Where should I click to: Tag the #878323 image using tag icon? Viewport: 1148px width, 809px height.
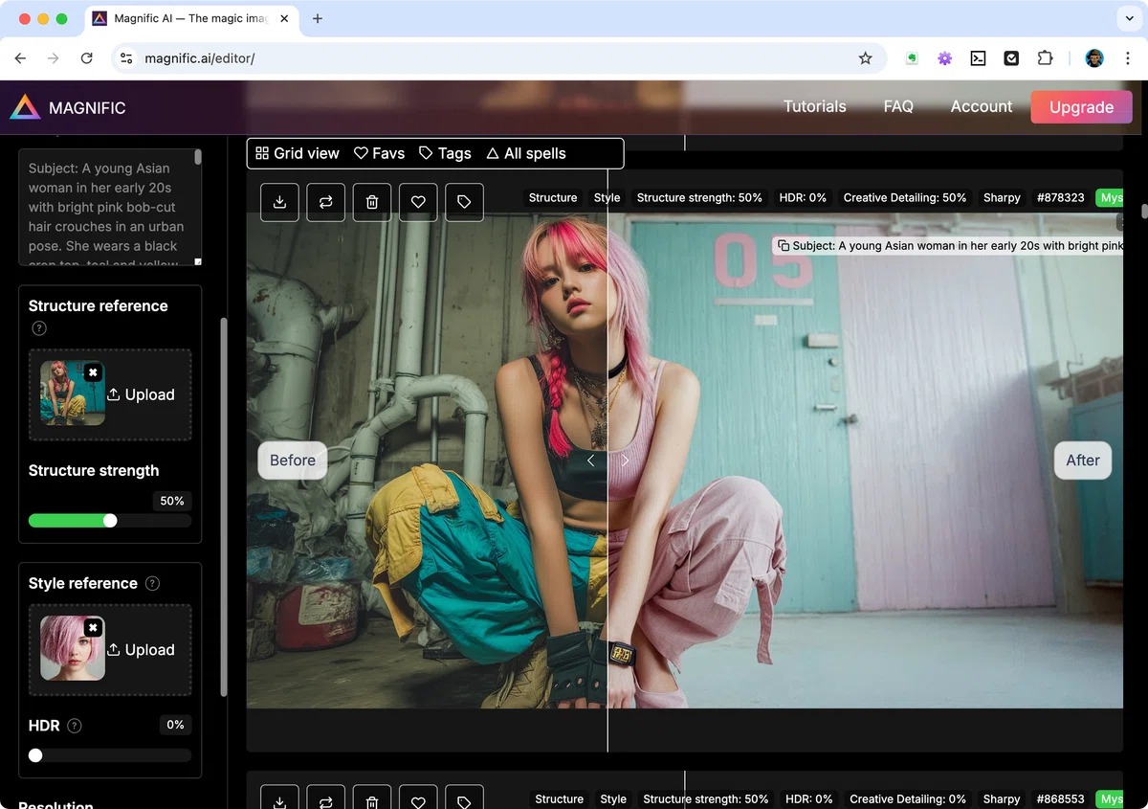pyautogui.click(x=464, y=202)
